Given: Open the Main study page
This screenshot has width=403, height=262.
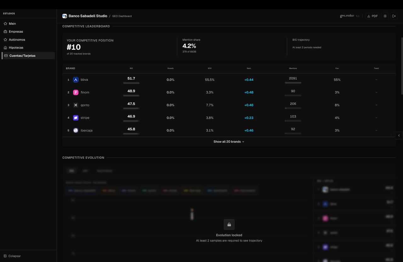Looking at the screenshot, I should (12, 24).
